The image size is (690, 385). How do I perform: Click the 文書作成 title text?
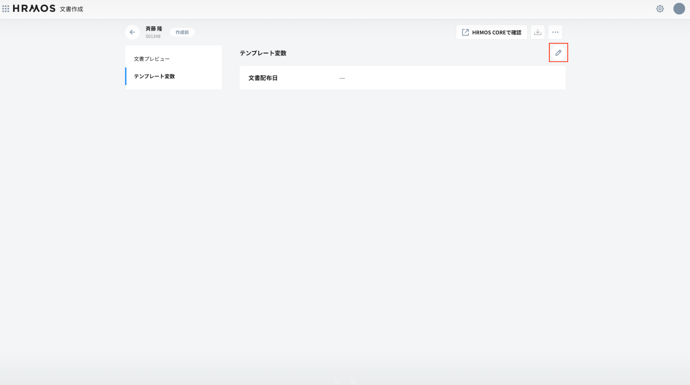(x=72, y=9)
